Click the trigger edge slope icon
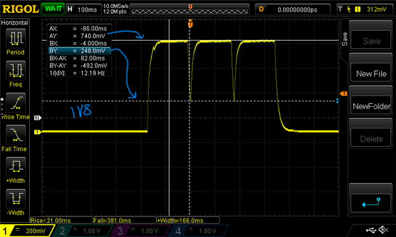This screenshot has height=237, width=396. [348, 9]
